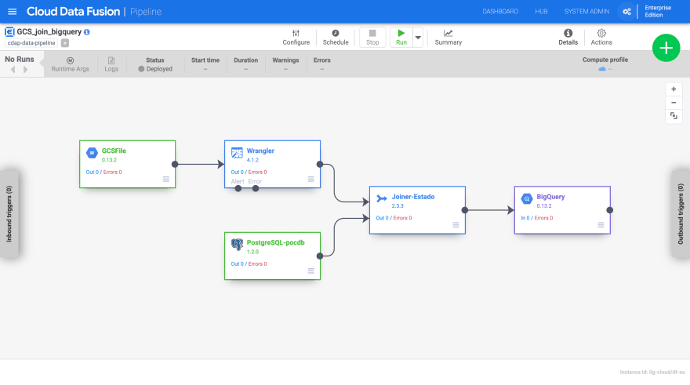Image resolution: width=690 pixels, height=385 pixels.
Task: Select the Joiner-Estado node title
Action: 413,197
